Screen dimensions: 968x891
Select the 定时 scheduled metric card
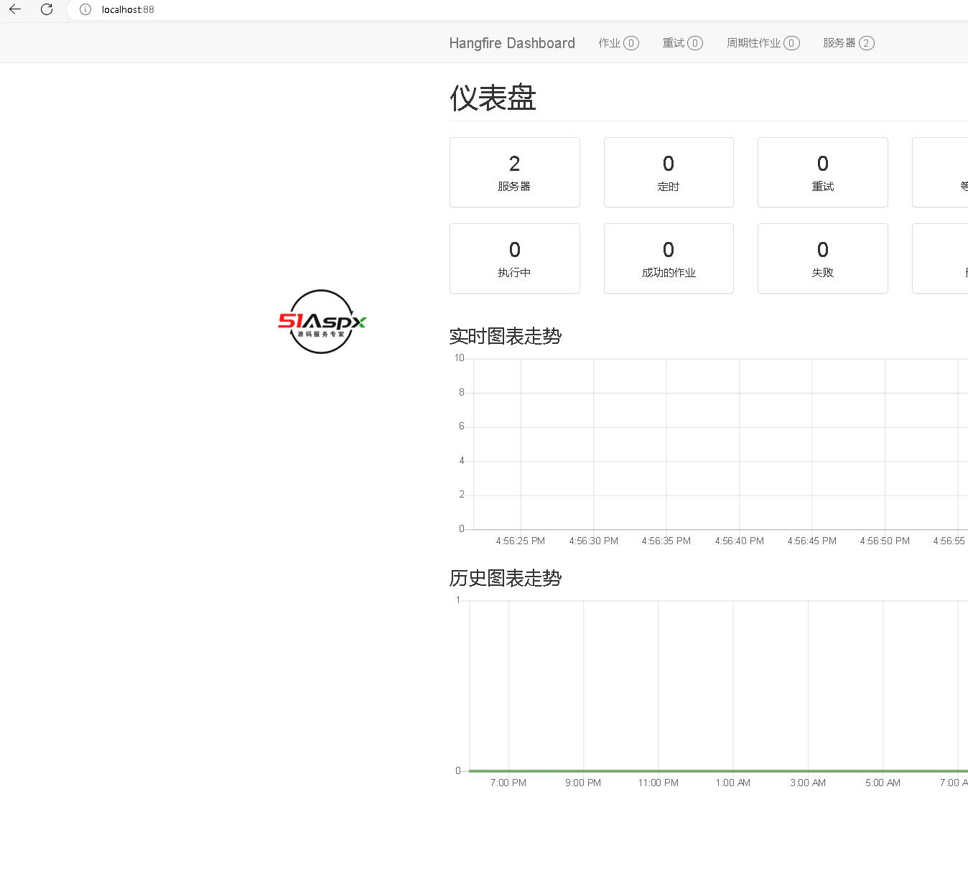pyautogui.click(x=669, y=172)
